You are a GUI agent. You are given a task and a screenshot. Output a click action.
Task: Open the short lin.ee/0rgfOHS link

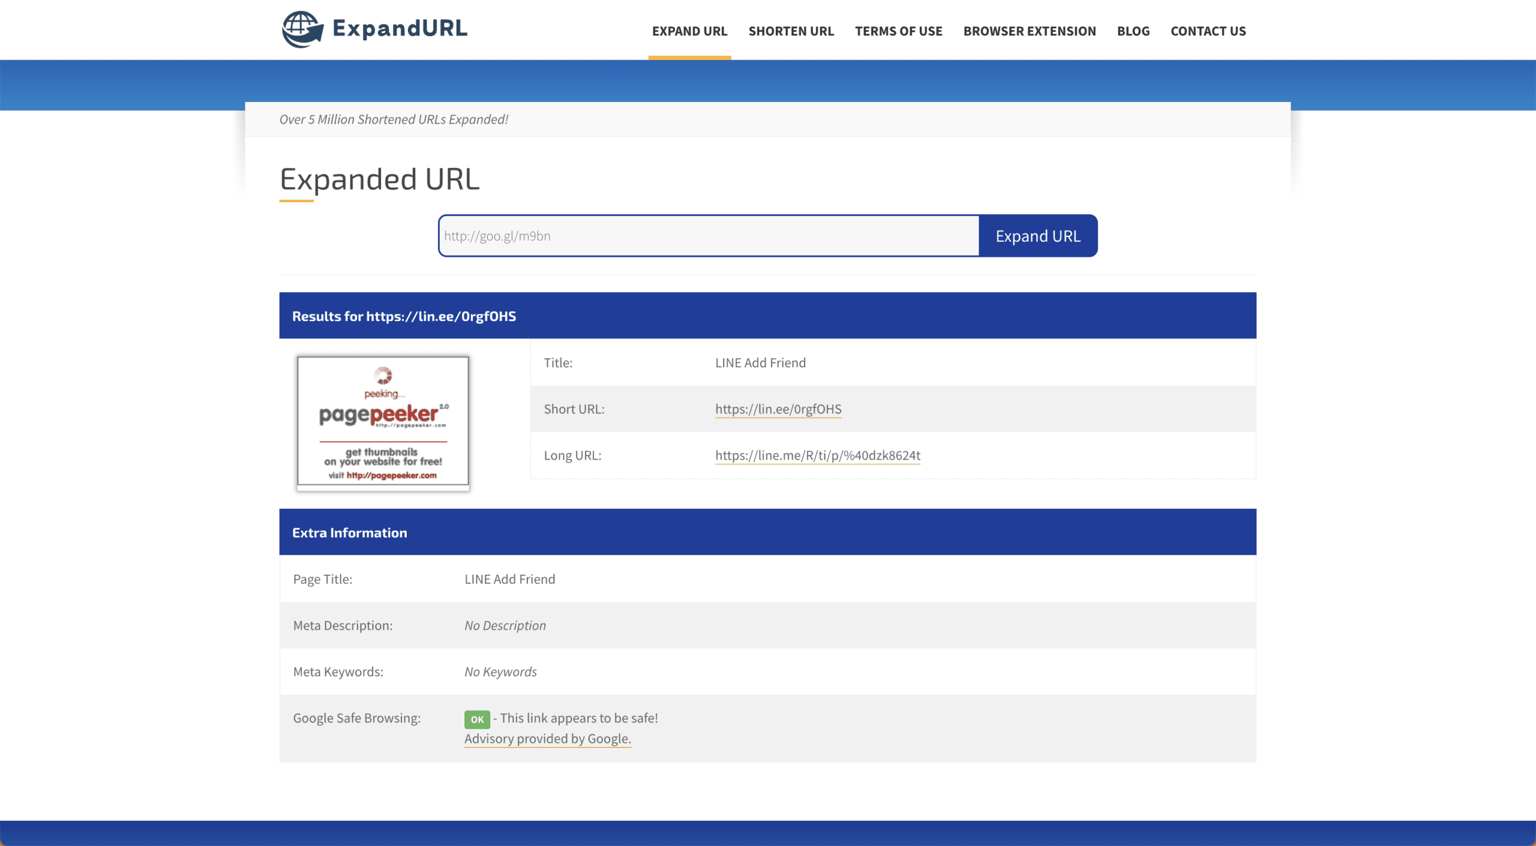pyautogui.click(x=778, y=409)
